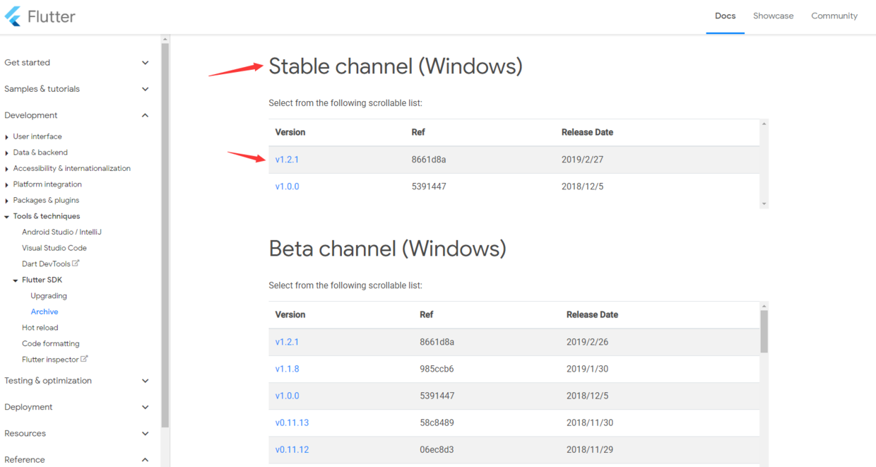The width and height of the screenshot is (876, 467).
Task: Click scroll-up arrow of Stable channel list
Action: tap(764, 124)
